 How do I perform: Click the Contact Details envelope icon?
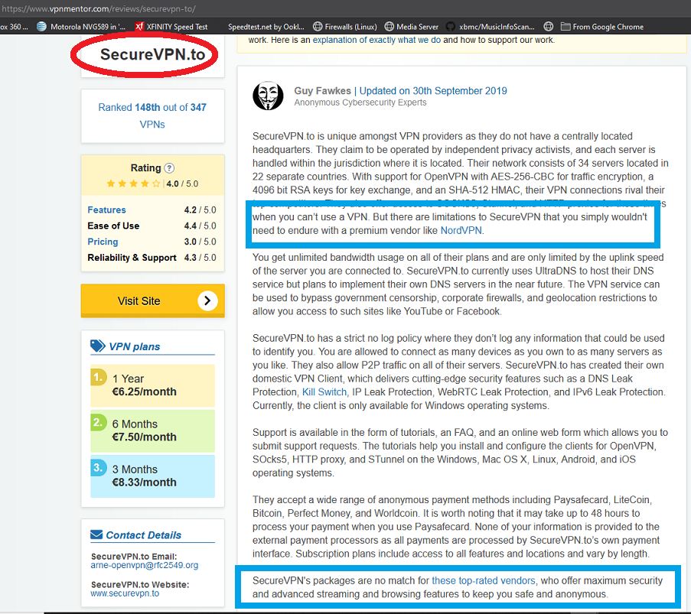(96, 534)
